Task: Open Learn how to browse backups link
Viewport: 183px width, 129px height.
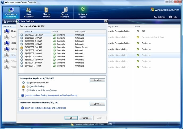Action: [x=45, y=108]
